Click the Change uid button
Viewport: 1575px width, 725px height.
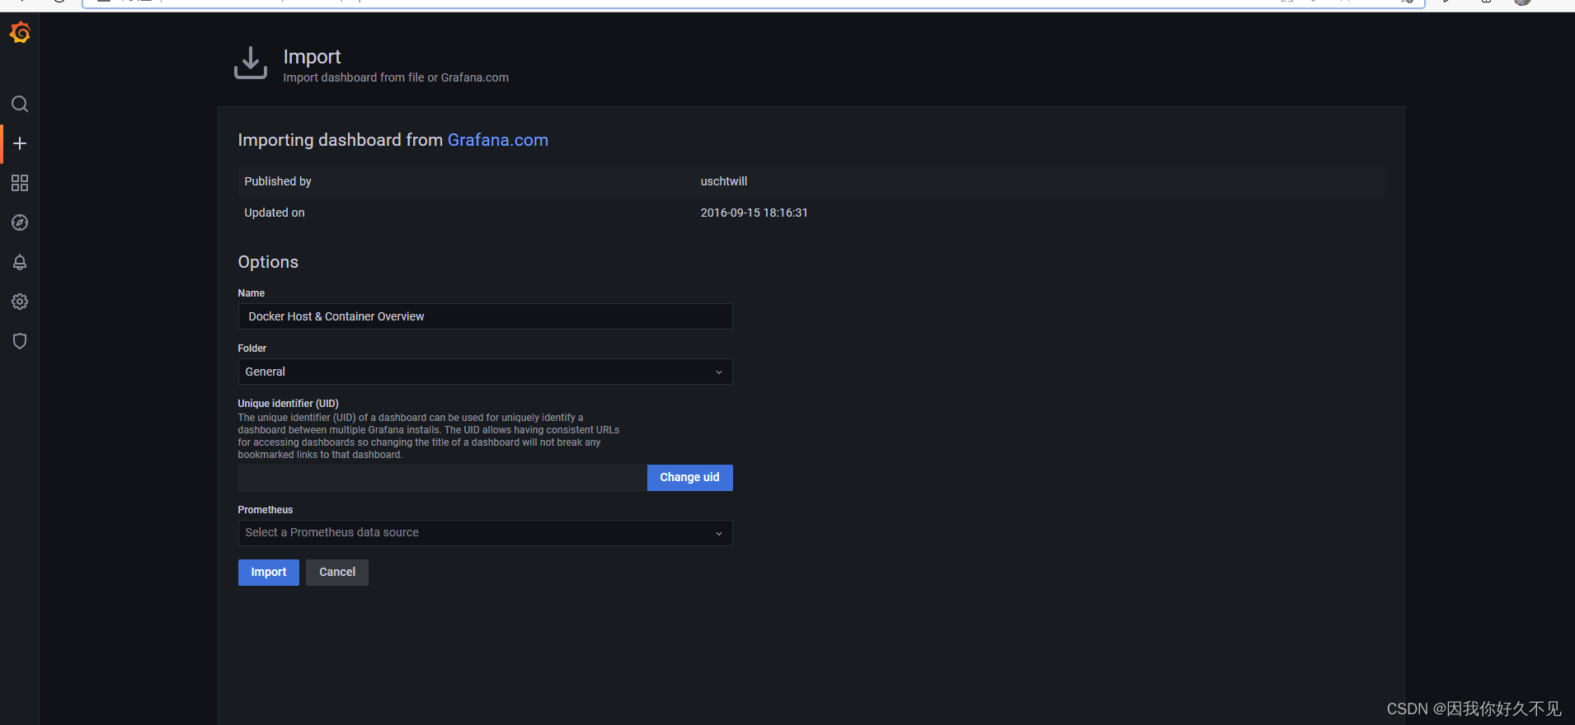pyautogui.click(x=689, y=478)
